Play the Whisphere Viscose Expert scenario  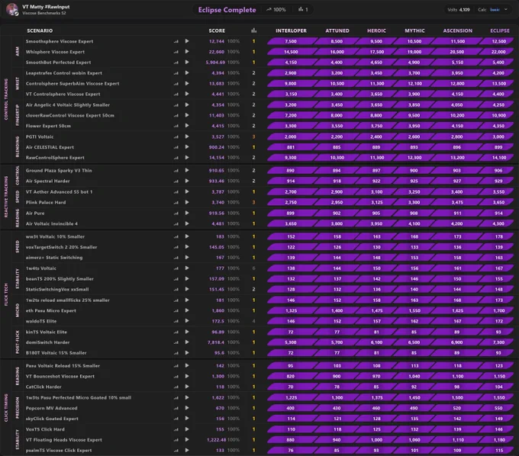[187, 52]
